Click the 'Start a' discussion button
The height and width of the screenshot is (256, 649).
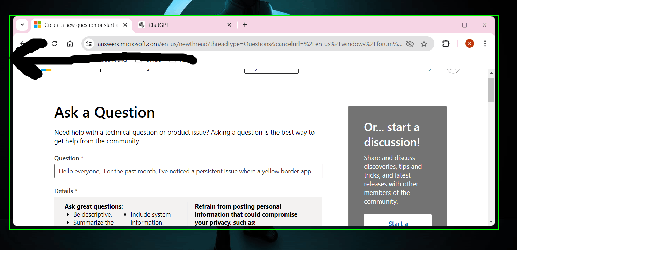[398, 220]
